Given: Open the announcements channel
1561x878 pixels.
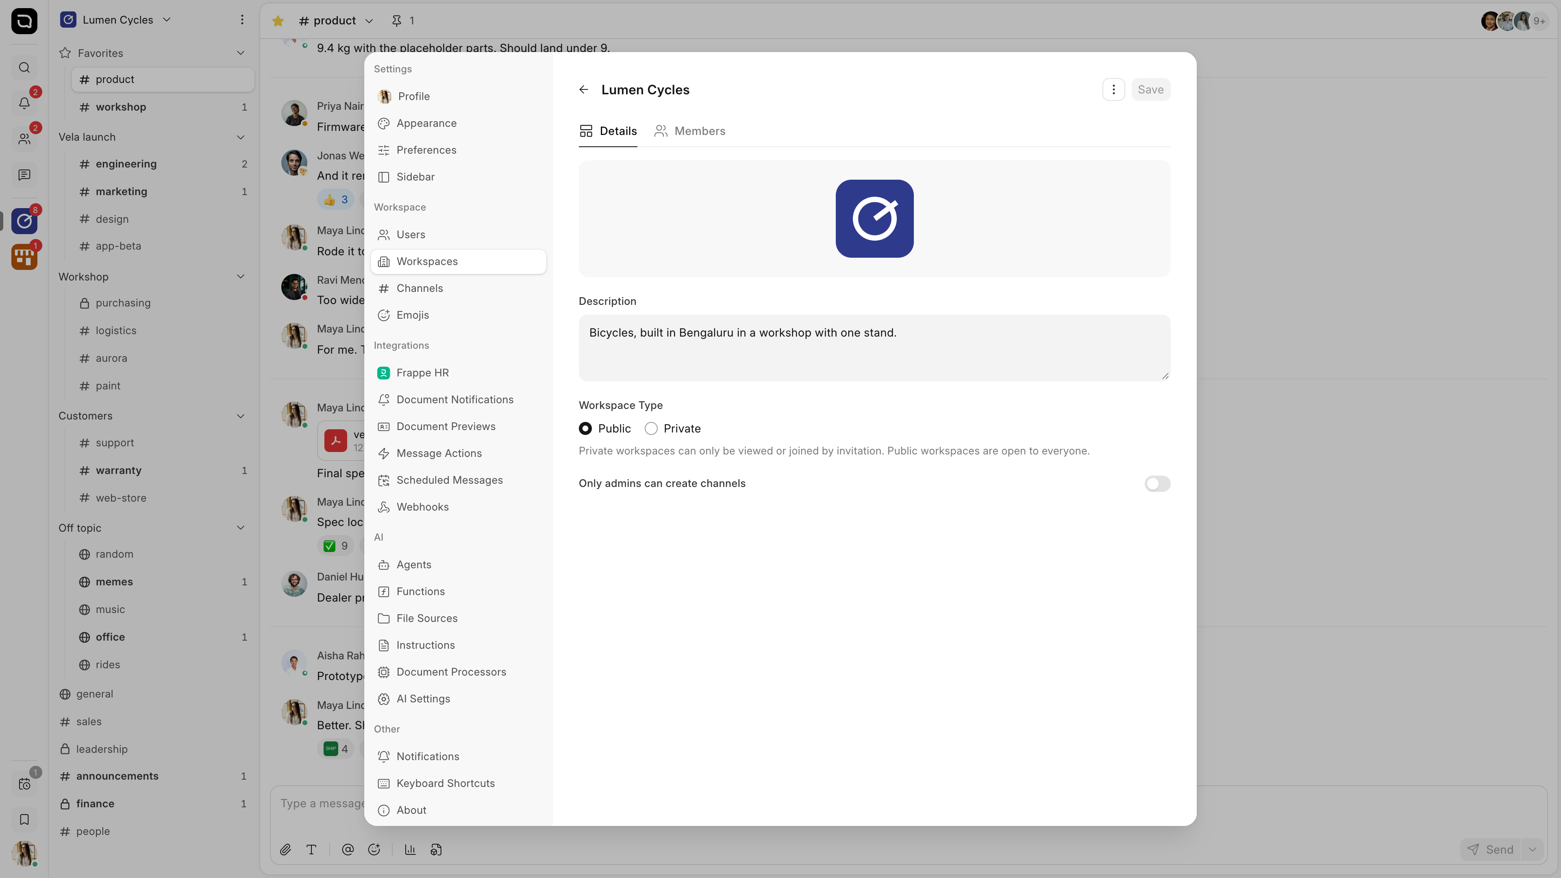Looking at the screenshot, I should [153, 776].
